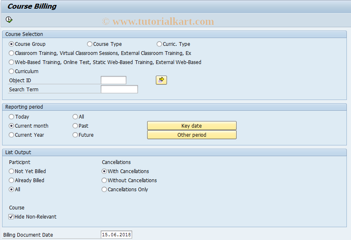Click the Cancellations label
The image size is (351, 240).
pyautogui.click(x=116, y=162)
